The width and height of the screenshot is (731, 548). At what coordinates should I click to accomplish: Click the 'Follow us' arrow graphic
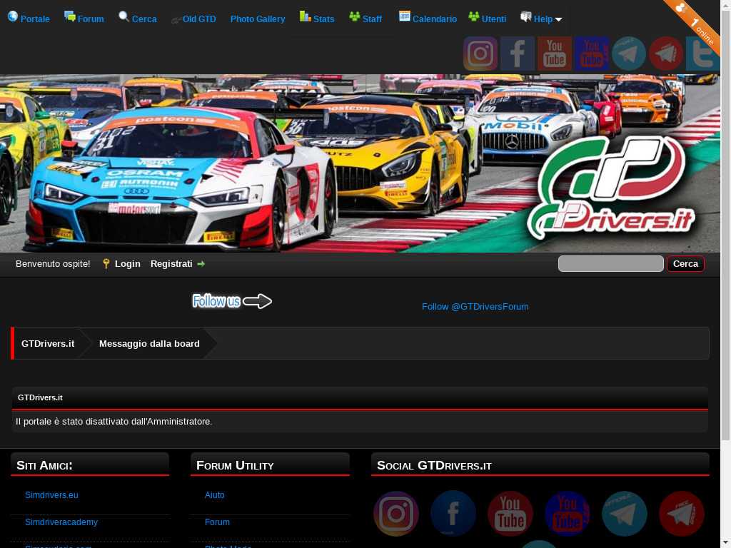[232, 301]
